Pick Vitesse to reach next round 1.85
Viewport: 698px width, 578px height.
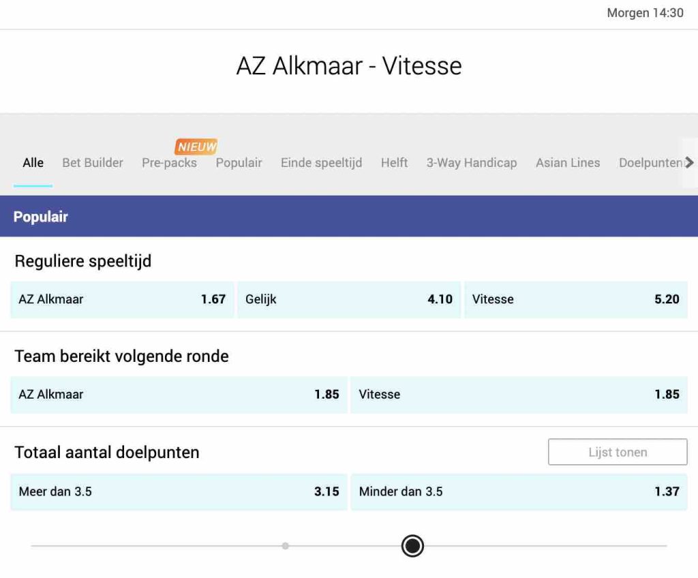pos(519,395)
